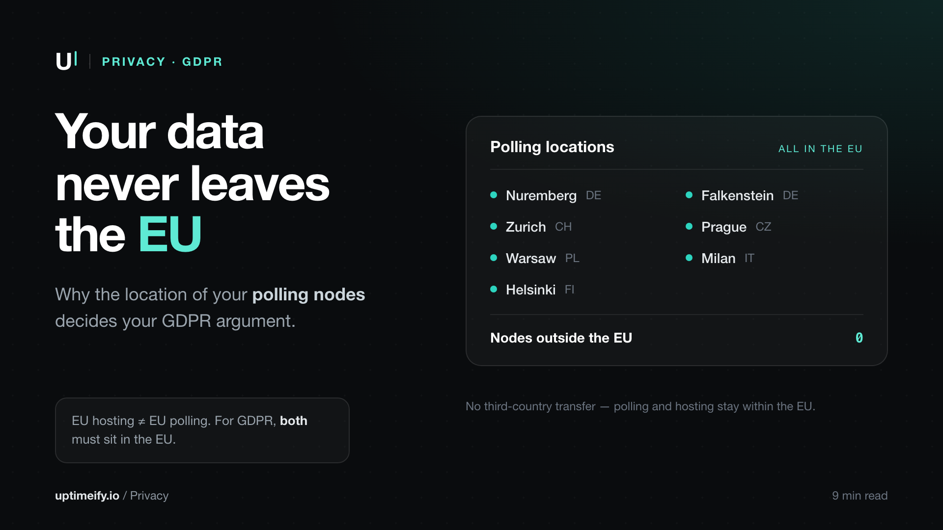Click the 9 min read label
Screen dimensions: 943x530
[x=860, y=496]
